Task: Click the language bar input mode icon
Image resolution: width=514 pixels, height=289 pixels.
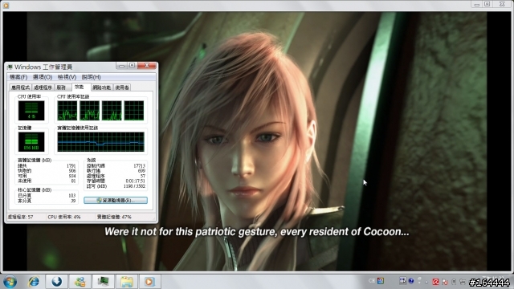Action: [x=402, y=281]
